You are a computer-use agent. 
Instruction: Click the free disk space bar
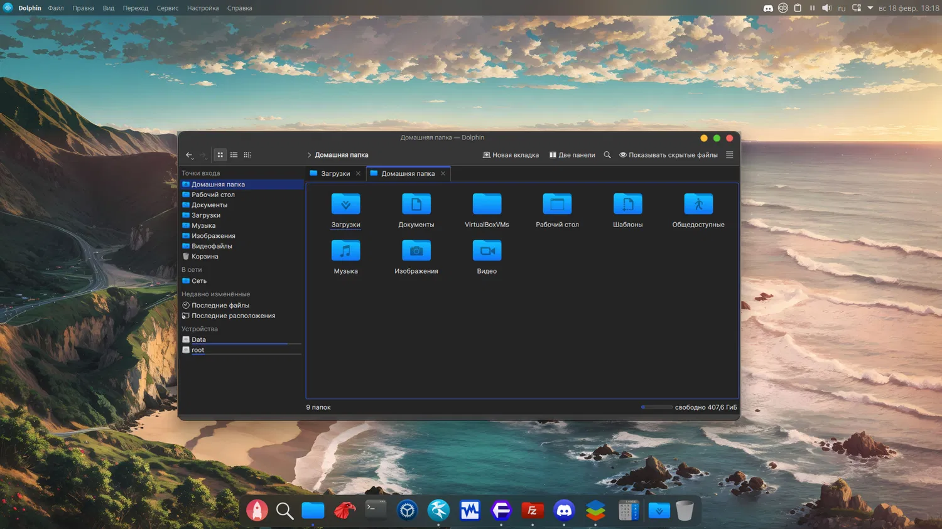656,407
